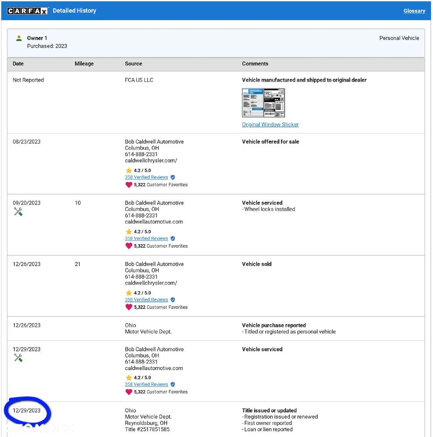Select the mileage value 10
The width and height of the screenshot is (433, 437).
click(x=77, y=203)
